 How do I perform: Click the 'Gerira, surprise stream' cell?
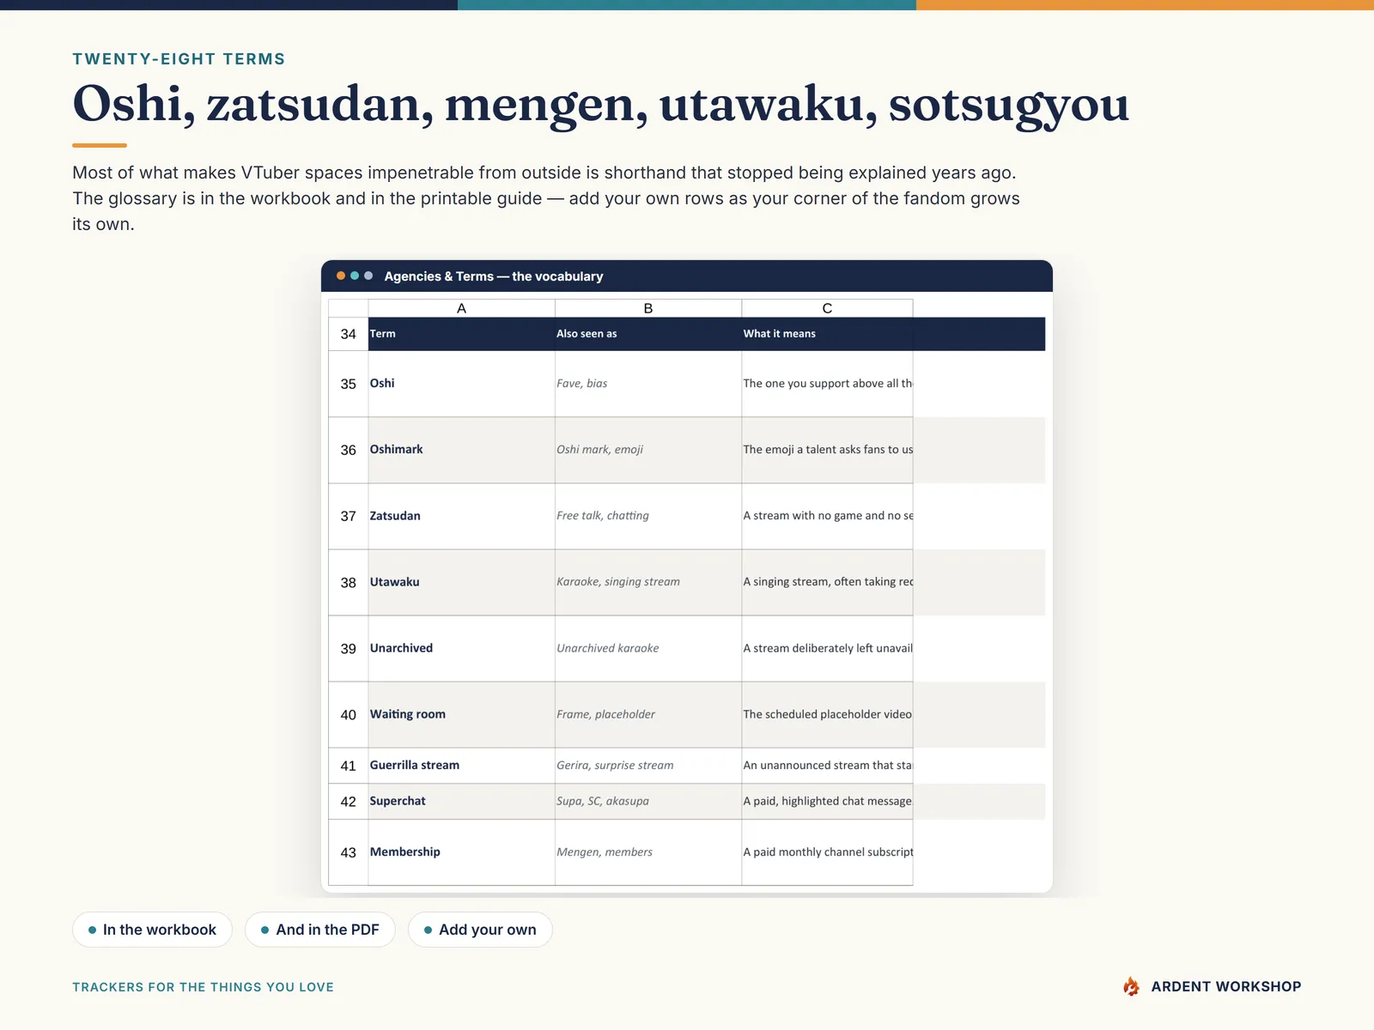648,766
